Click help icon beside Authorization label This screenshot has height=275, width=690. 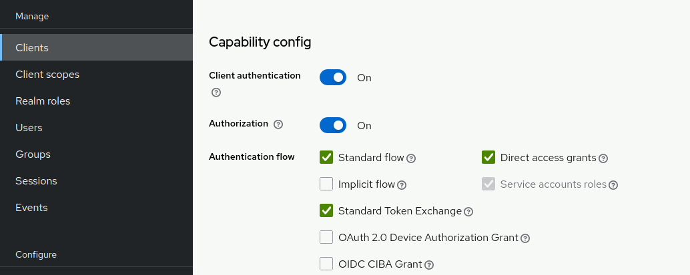click(x=278, y=125)
